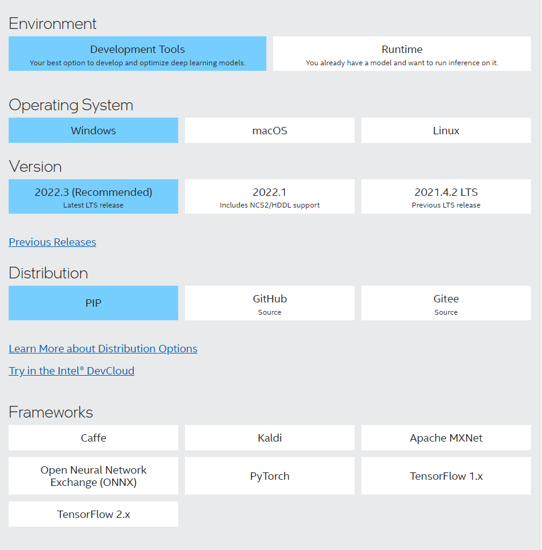Pick macOS as the operating system

click(270, 131)
